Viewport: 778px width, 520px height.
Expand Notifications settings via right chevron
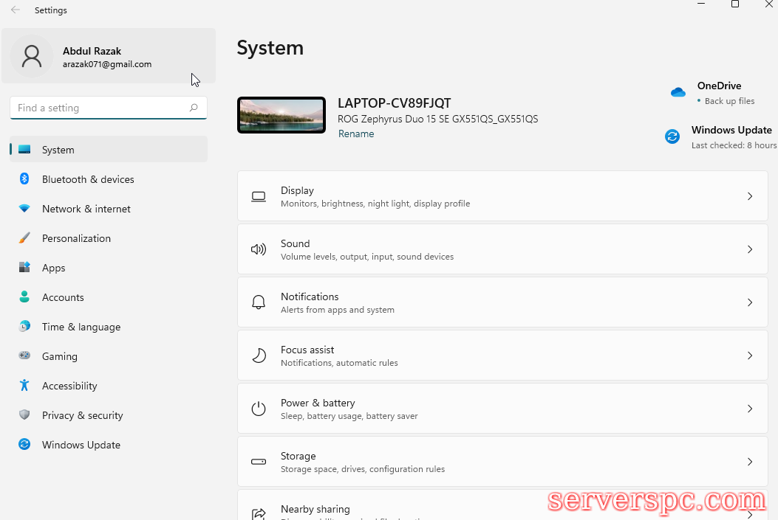(749, 302)
